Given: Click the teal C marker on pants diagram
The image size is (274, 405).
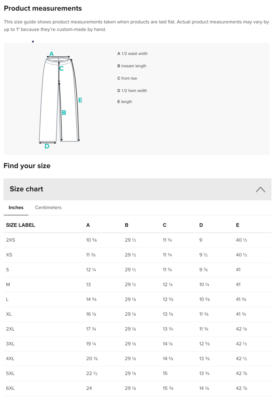Looking at the screenshot, I should pos(62,68).
